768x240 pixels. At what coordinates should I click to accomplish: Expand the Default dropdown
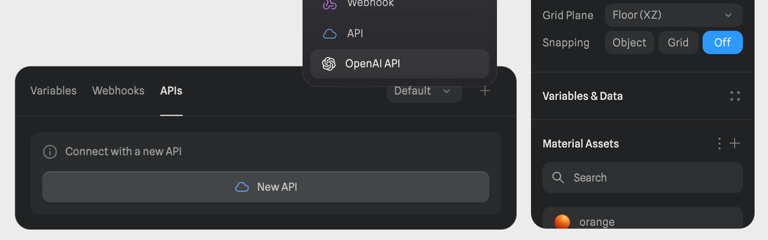pyautogui.click(x=424, y=91)
